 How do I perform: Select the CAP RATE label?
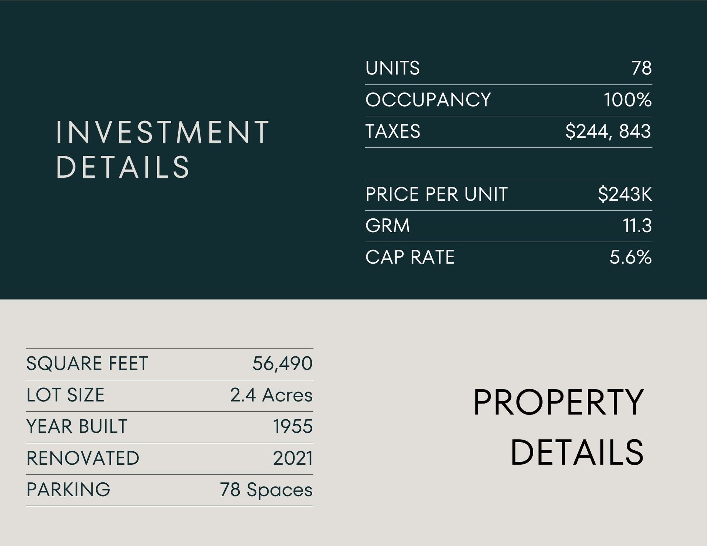410,257
